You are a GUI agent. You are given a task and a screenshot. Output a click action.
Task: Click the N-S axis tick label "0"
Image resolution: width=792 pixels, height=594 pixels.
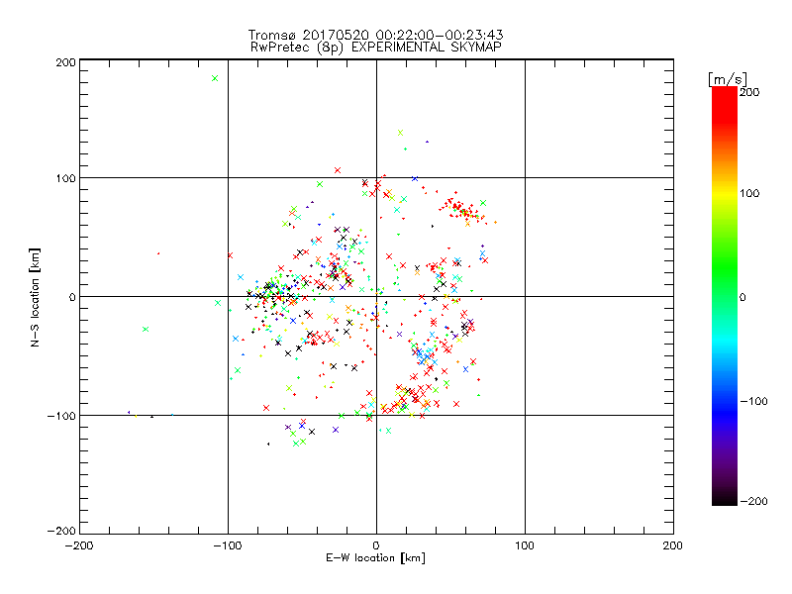(x=72, y=297)
